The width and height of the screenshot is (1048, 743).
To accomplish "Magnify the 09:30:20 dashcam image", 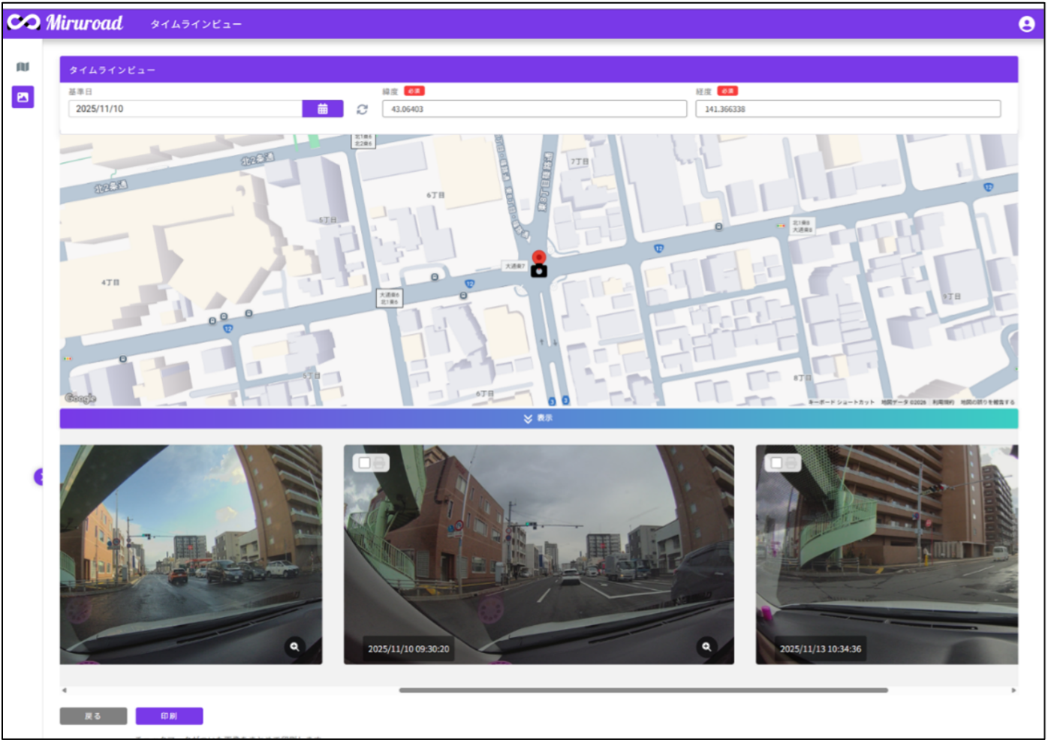I will click(x=706, y=646).
